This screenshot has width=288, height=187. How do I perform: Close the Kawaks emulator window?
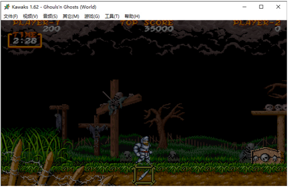coord(278,7)
